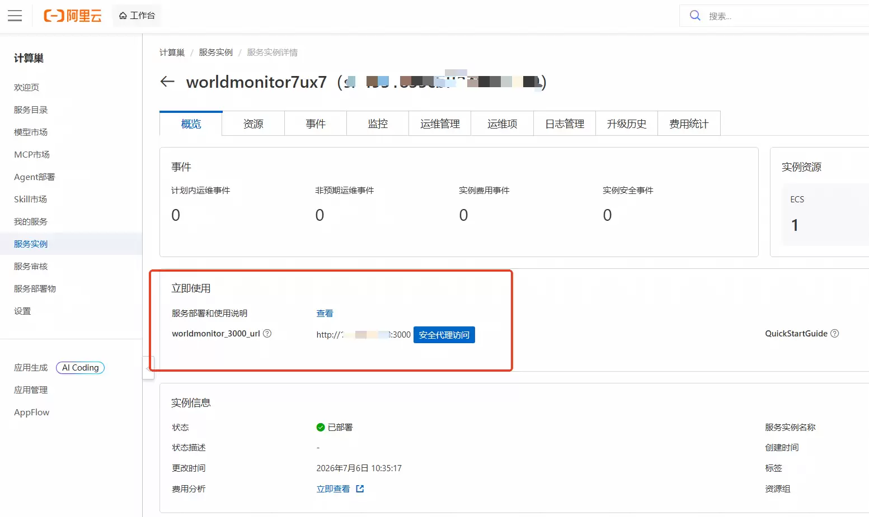
Task: Open Skill市场 in the sidebar
Action: [x=71, y=199]
